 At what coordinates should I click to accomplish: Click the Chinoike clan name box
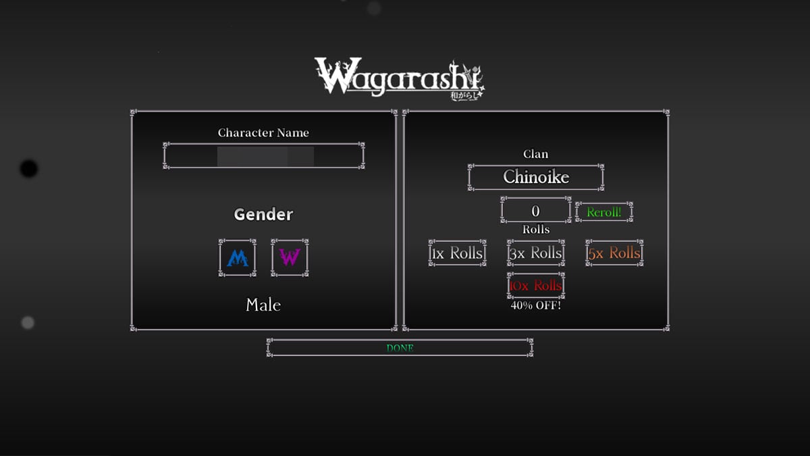coord(536,177)
